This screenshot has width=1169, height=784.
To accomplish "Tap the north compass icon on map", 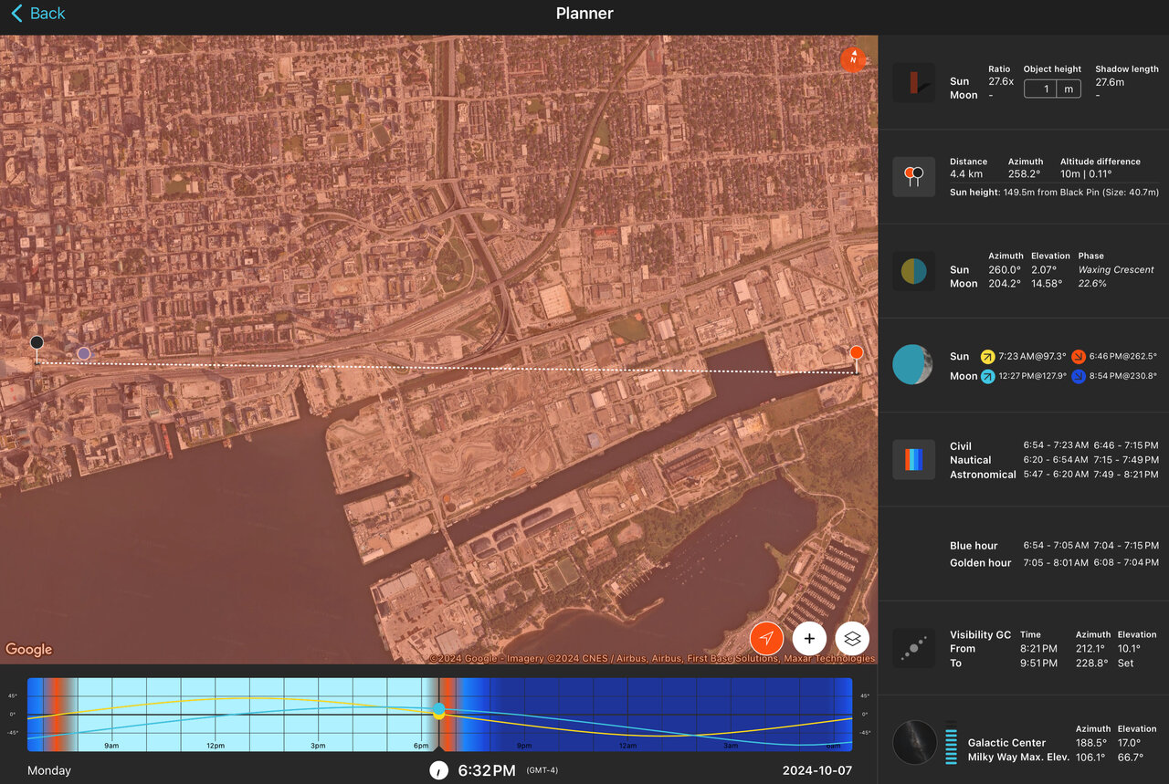I will pyautogui.click(x=852, y=59).
